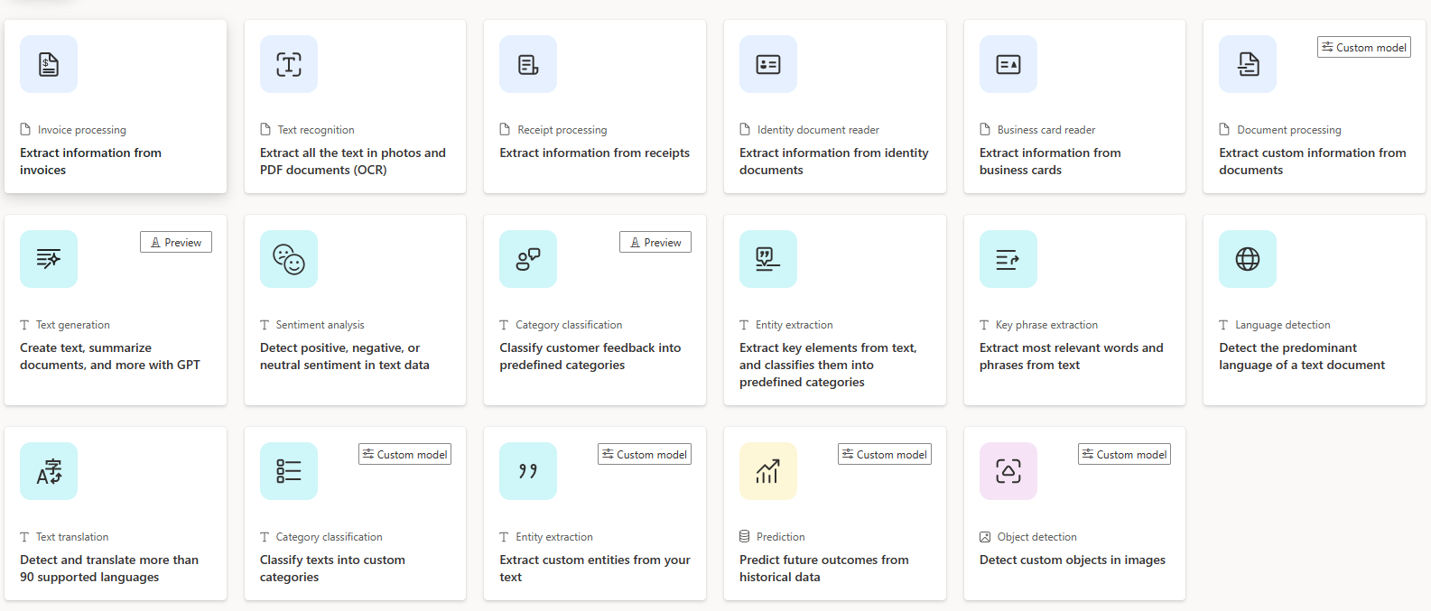Click the Text translation icon
Image resolution: width=1431 pixels, height=611 pixels.
coord(49,471)
